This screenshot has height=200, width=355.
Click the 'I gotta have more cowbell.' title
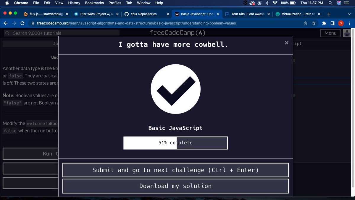[173, 45]
